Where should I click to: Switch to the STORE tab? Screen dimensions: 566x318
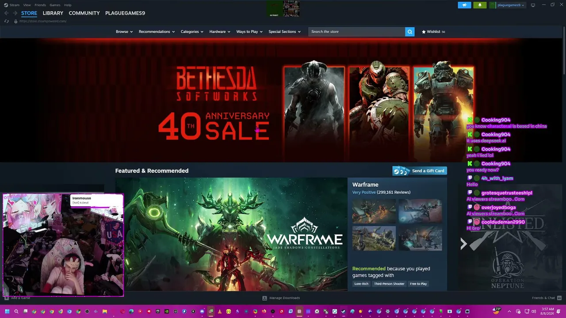[x=29, y=13]
